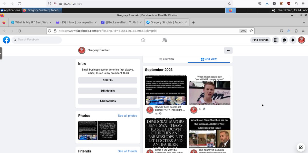Click the Search Facebook field

[36, 40]
